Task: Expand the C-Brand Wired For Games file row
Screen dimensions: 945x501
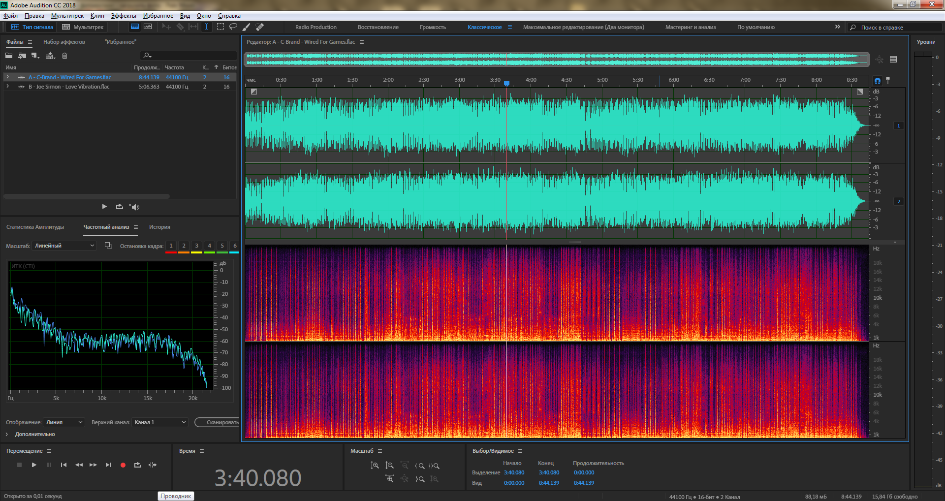Action: tap(7, 77)
